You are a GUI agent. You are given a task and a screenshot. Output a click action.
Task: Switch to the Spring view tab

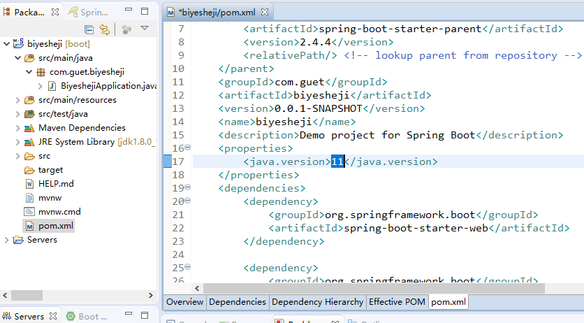pyautogui.click(x=89, y=13)
